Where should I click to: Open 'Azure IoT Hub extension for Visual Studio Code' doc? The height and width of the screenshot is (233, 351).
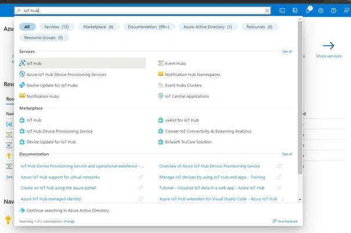[x=218, y=199]
